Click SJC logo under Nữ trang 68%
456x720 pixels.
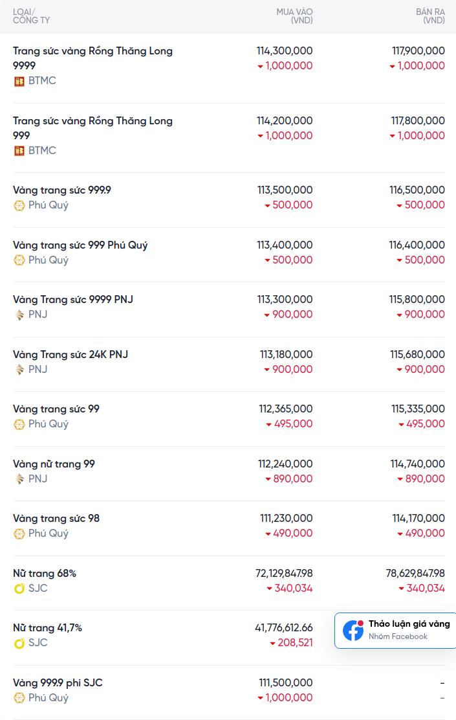click(x=19, y=589)
